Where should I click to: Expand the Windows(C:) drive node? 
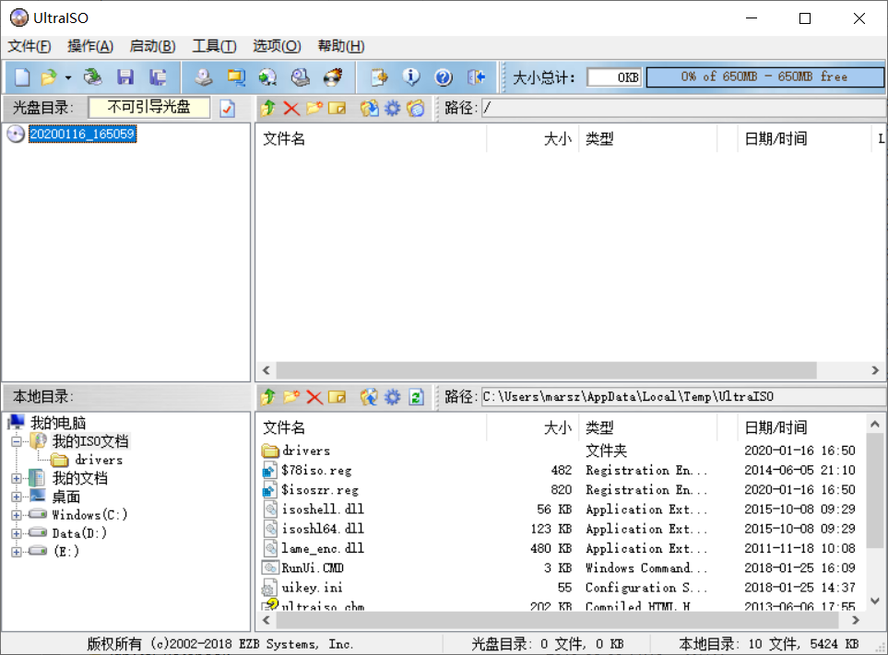click(17, 515)
